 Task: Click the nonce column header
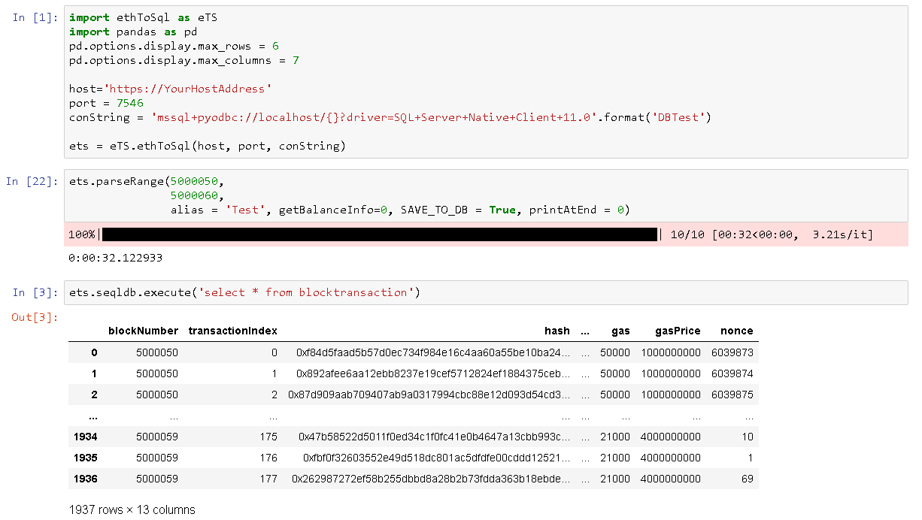point(737,331)
